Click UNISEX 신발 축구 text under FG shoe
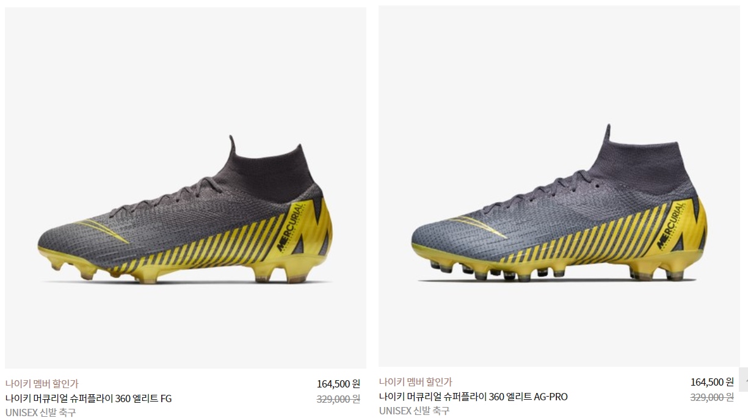Image resolution: width=748 pixels, height=418 pixels. (40, 413)
